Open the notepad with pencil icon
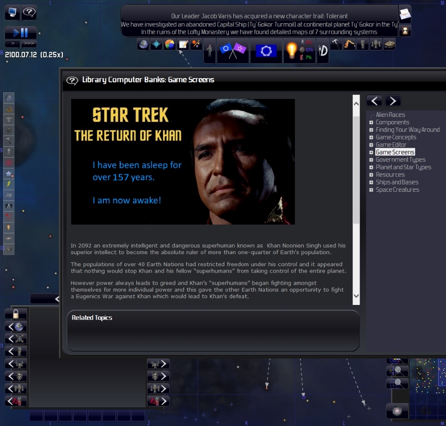This screenshot has width=446, height=426. 183,44
